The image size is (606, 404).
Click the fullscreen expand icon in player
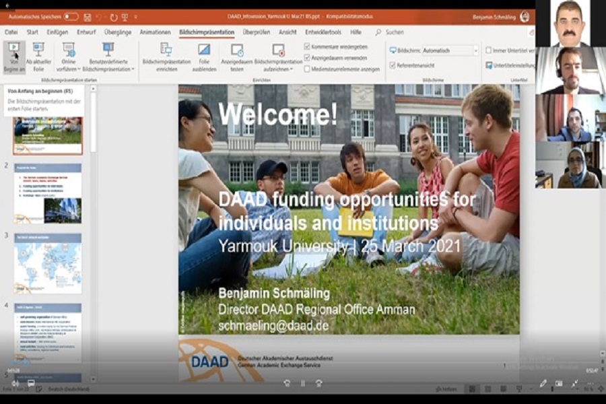pyautogui.click(x=575, y=383)
